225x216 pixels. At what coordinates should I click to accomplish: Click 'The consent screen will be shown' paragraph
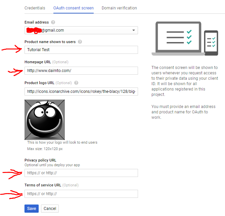185,81
